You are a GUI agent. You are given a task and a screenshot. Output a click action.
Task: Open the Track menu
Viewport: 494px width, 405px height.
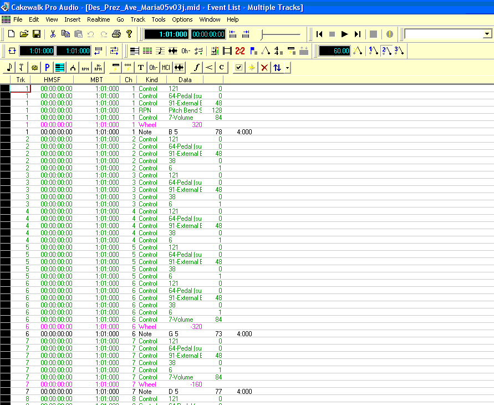137,19
